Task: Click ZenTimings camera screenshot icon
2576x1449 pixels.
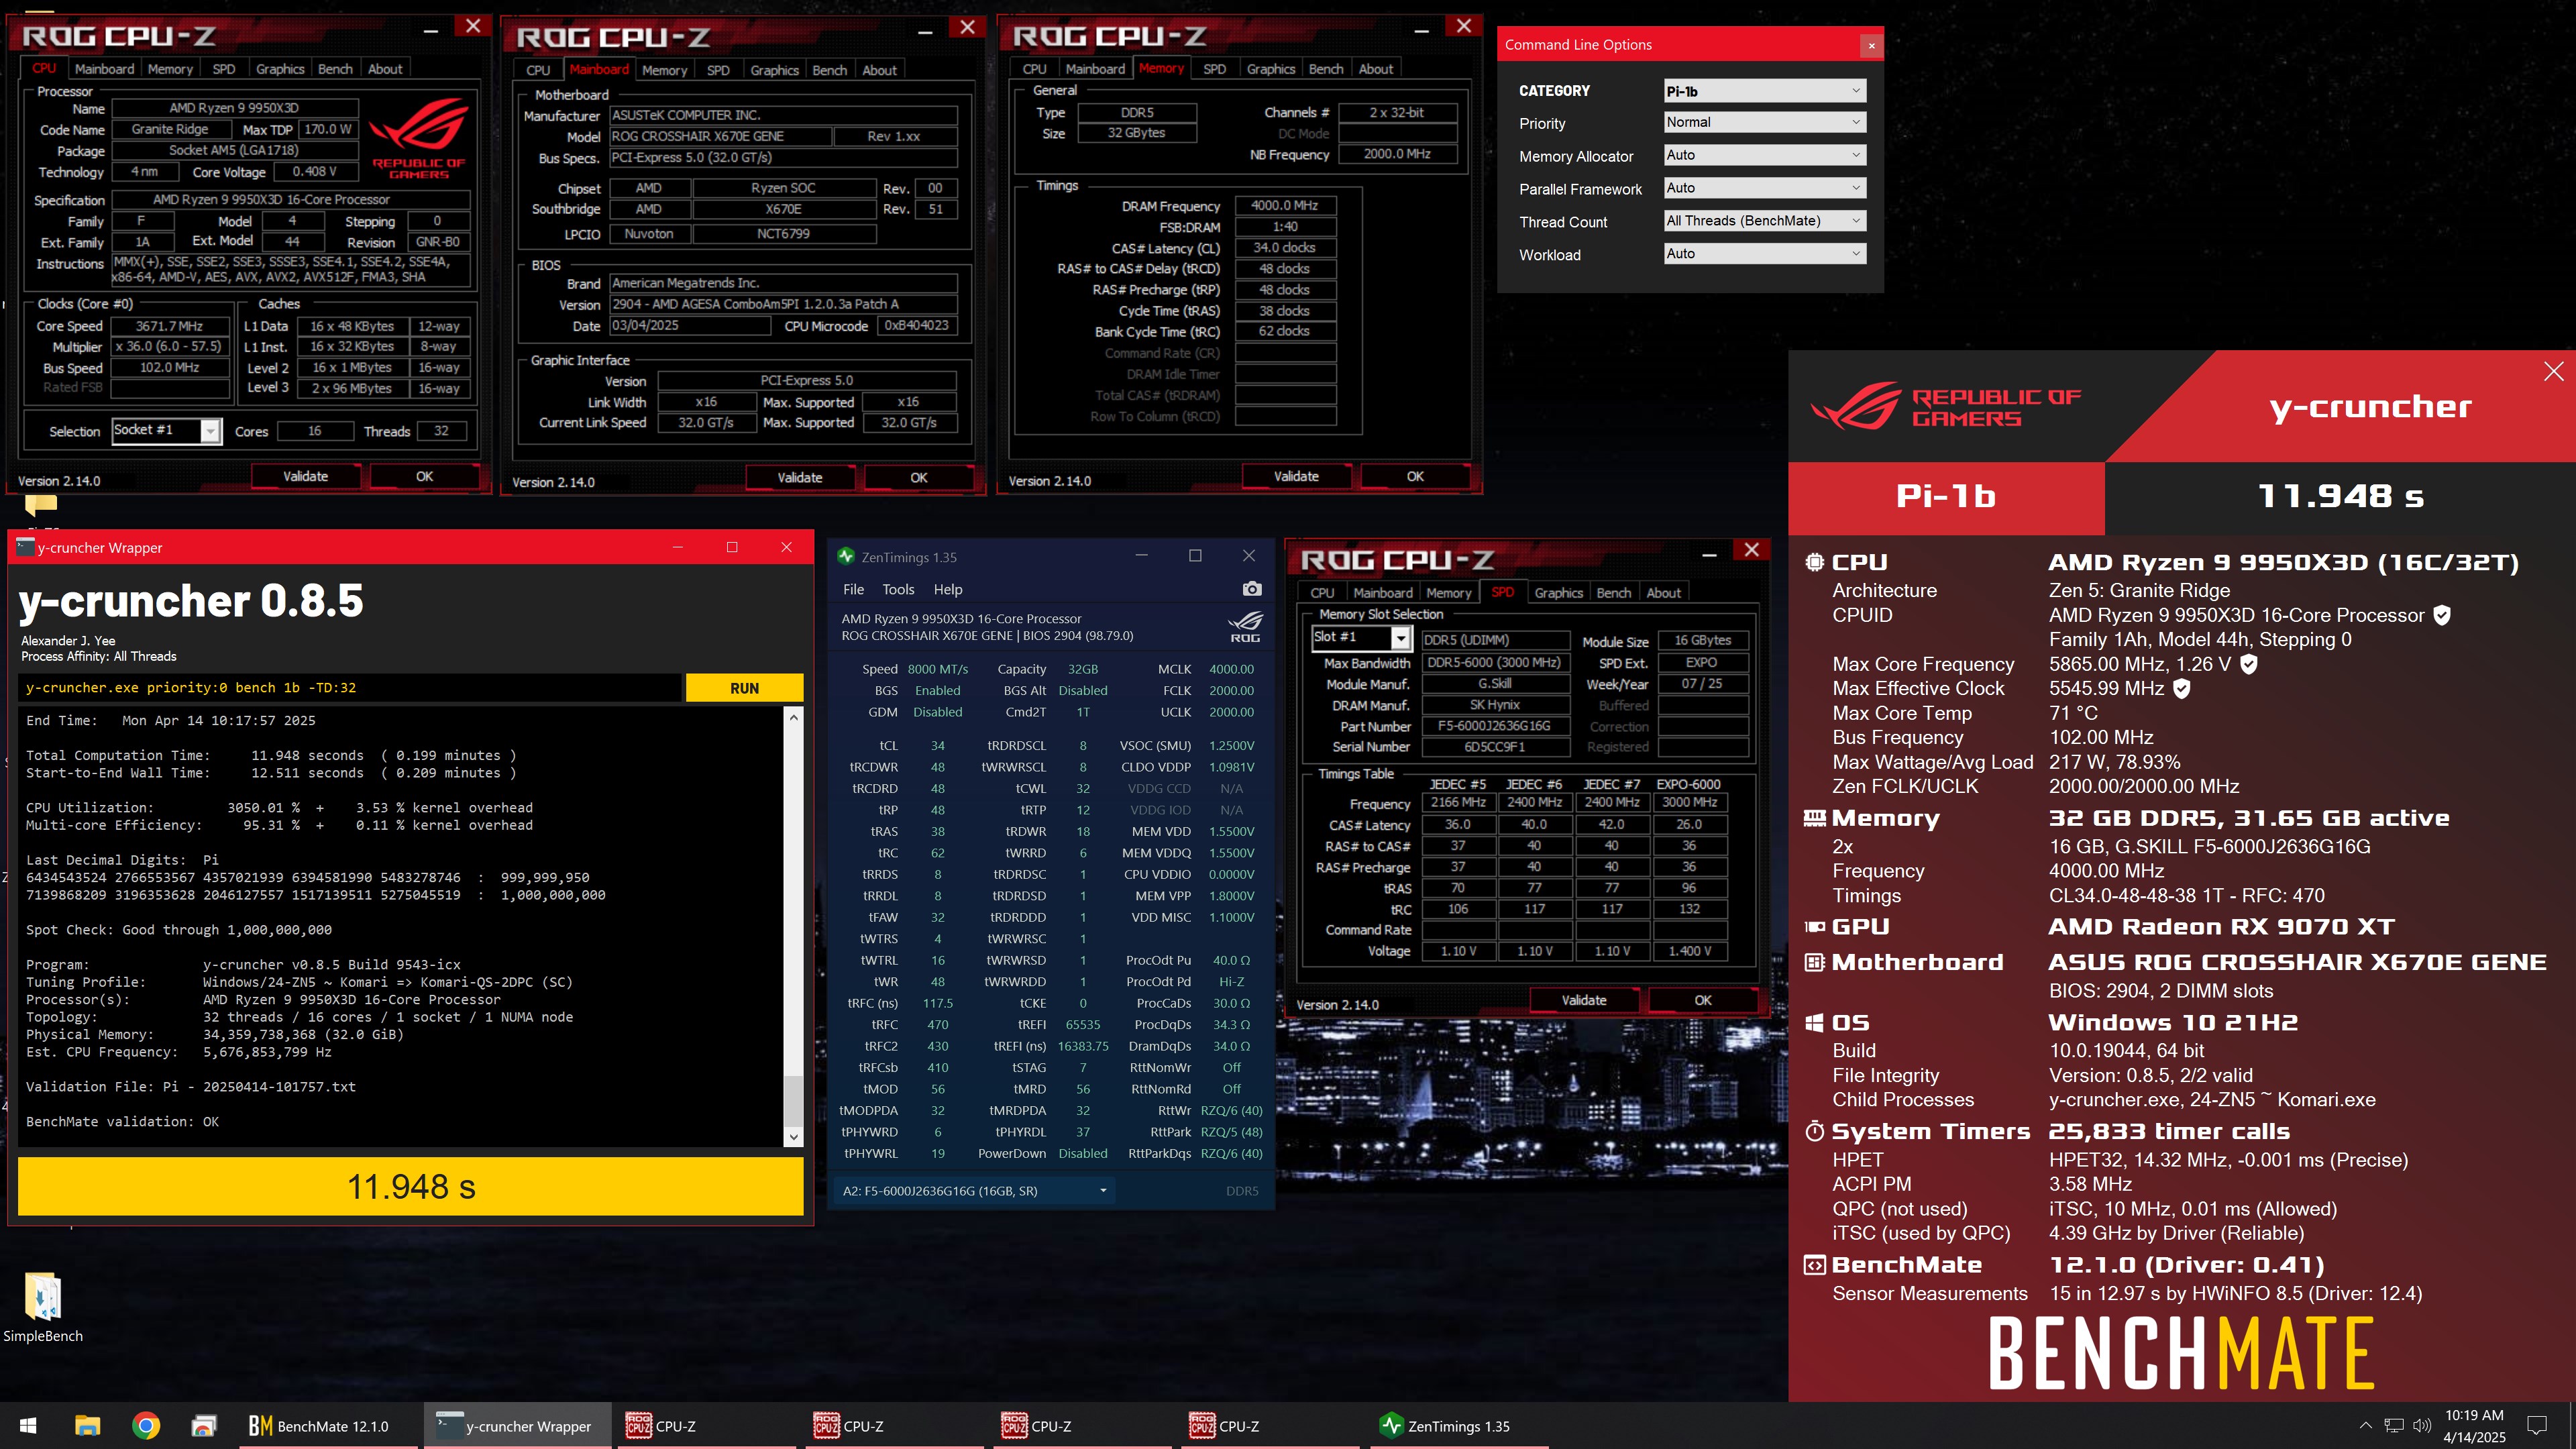Action: tap(1251, 589)
